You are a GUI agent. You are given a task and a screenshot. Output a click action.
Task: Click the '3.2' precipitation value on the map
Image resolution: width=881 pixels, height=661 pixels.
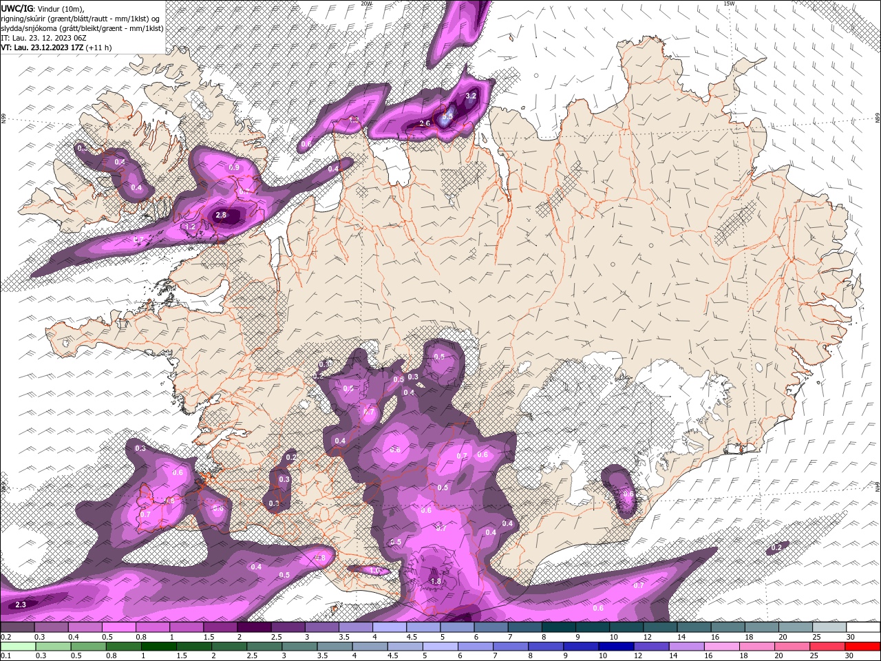(x=471, y=96)
